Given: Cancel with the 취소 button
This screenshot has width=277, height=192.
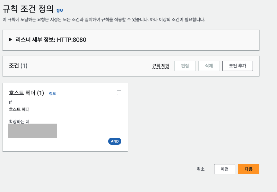Looking at the screenshot, I should (201, 169).
